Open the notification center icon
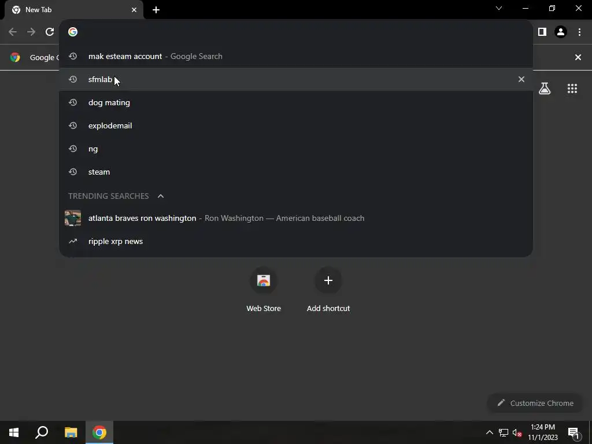 [573, 432]
